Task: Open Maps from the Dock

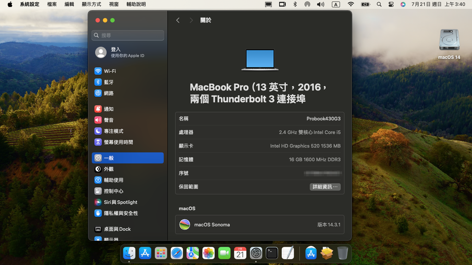Action: 192,253
